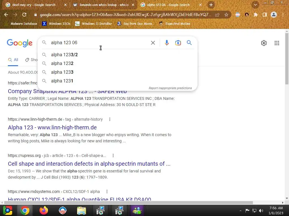Image resolution: width=289 pixels, height=216 pixels.
Task: Open the network tray icon
Action: click(x=254, y=210)
